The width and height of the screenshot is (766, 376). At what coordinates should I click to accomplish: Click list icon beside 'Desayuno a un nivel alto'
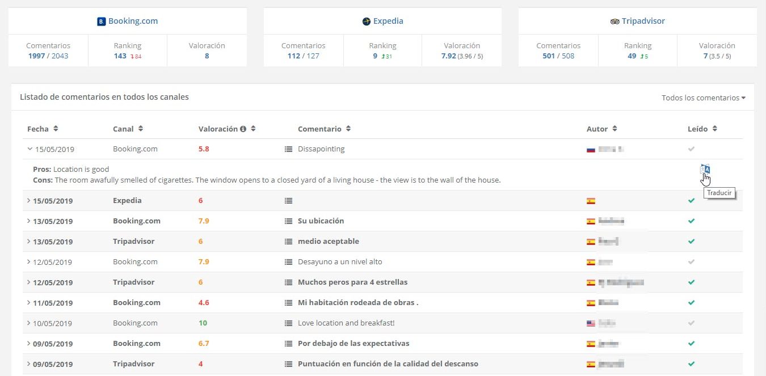[288, 262]
